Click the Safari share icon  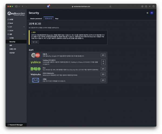tap(146, 6)
